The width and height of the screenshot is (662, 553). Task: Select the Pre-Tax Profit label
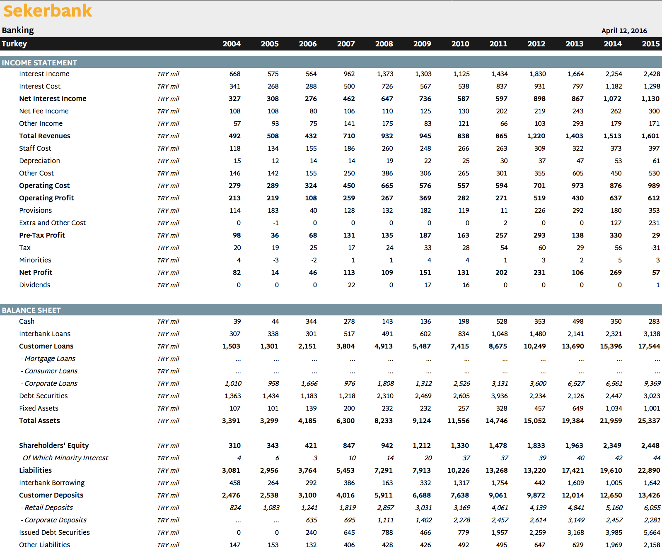42,235
